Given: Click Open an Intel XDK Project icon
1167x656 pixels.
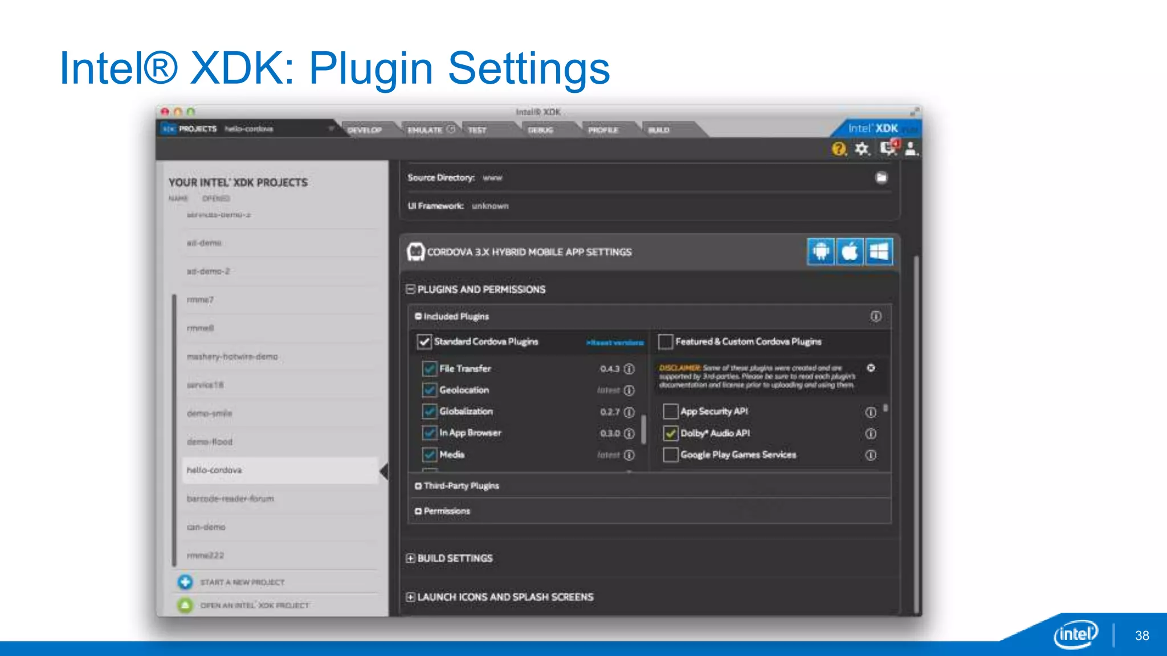Looking at the screenshot, I should coord(185,605).
